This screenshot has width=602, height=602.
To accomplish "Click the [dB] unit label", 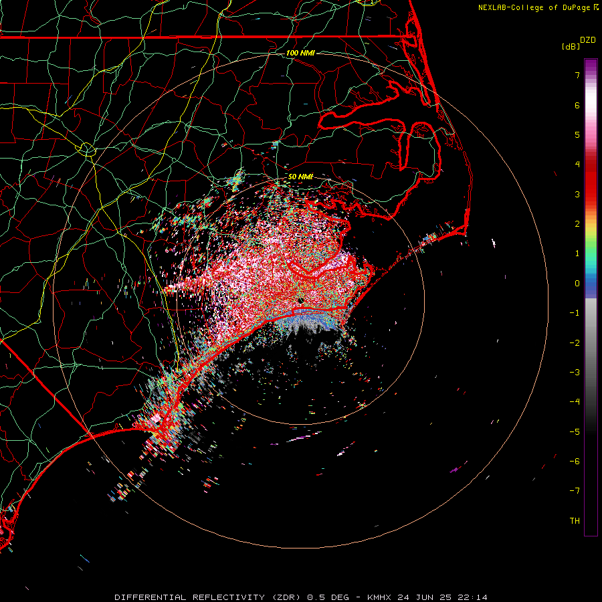I will click(571, 46).
